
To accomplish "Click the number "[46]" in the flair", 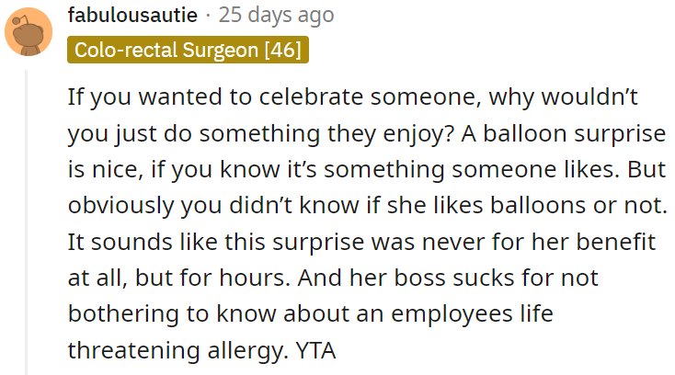I will pyautogui.click(x=283, y=50).
